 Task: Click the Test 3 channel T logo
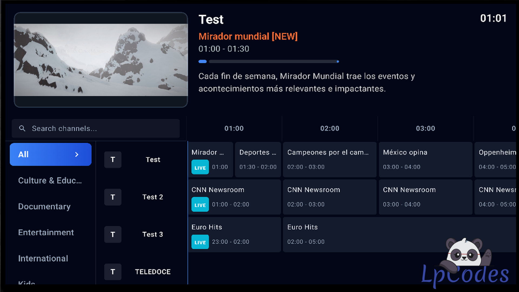click(x=113, y=234)
